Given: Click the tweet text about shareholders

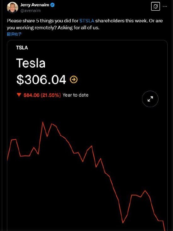Looking at the screenshot, I should (85, 24).
